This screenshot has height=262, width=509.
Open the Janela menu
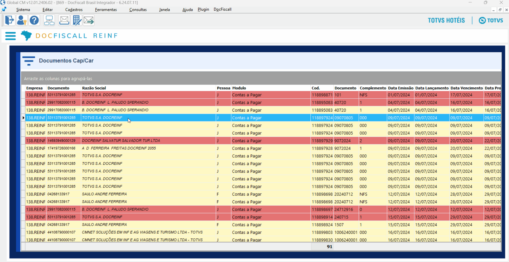point(165,10)
